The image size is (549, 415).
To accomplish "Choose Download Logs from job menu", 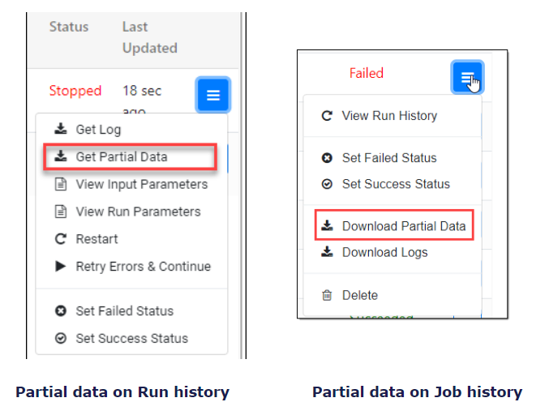I will coord(384,252).
